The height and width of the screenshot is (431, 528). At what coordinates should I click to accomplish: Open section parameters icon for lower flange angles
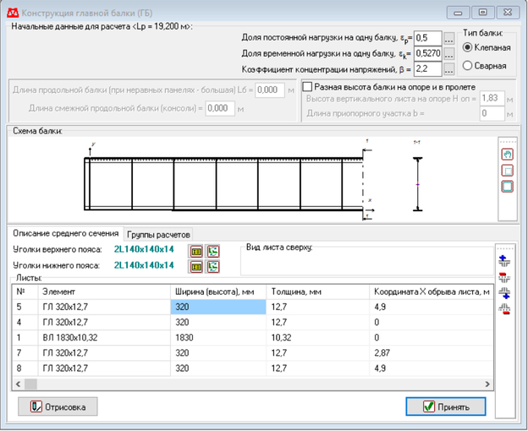(212, 266)
